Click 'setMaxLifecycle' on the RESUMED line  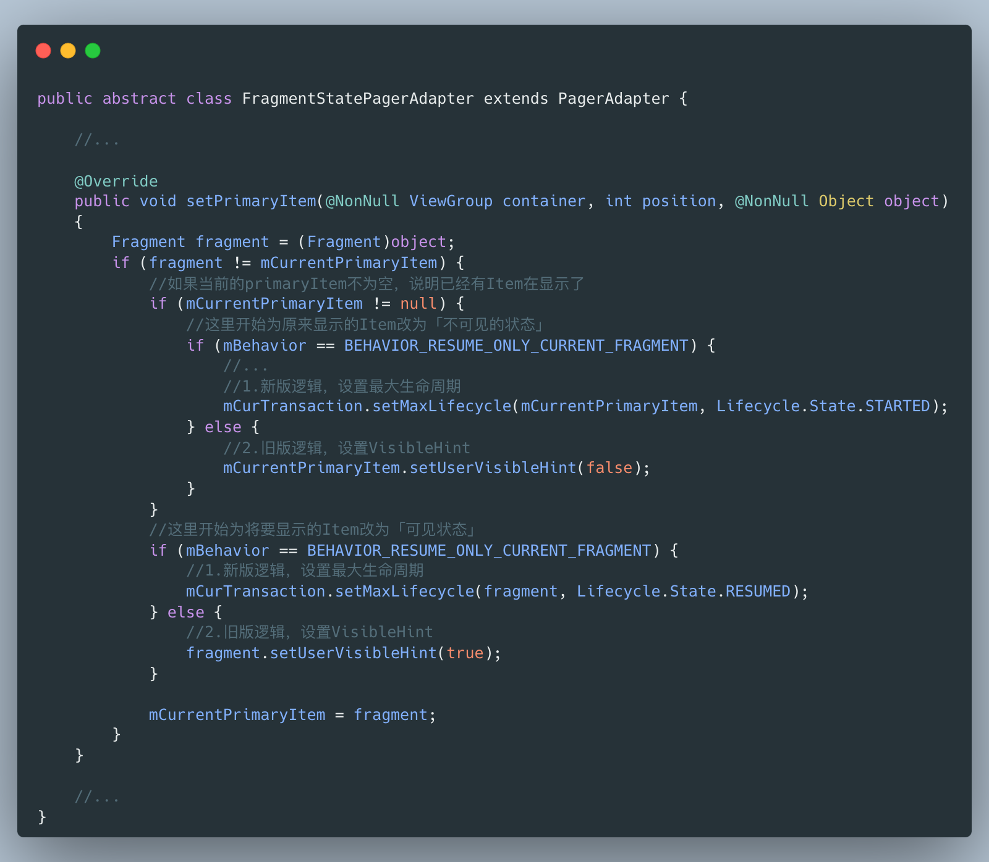click(405, 592)
